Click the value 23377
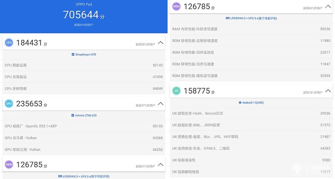The image size is (335, 179). pyautogui.click(x=325, y=52)
